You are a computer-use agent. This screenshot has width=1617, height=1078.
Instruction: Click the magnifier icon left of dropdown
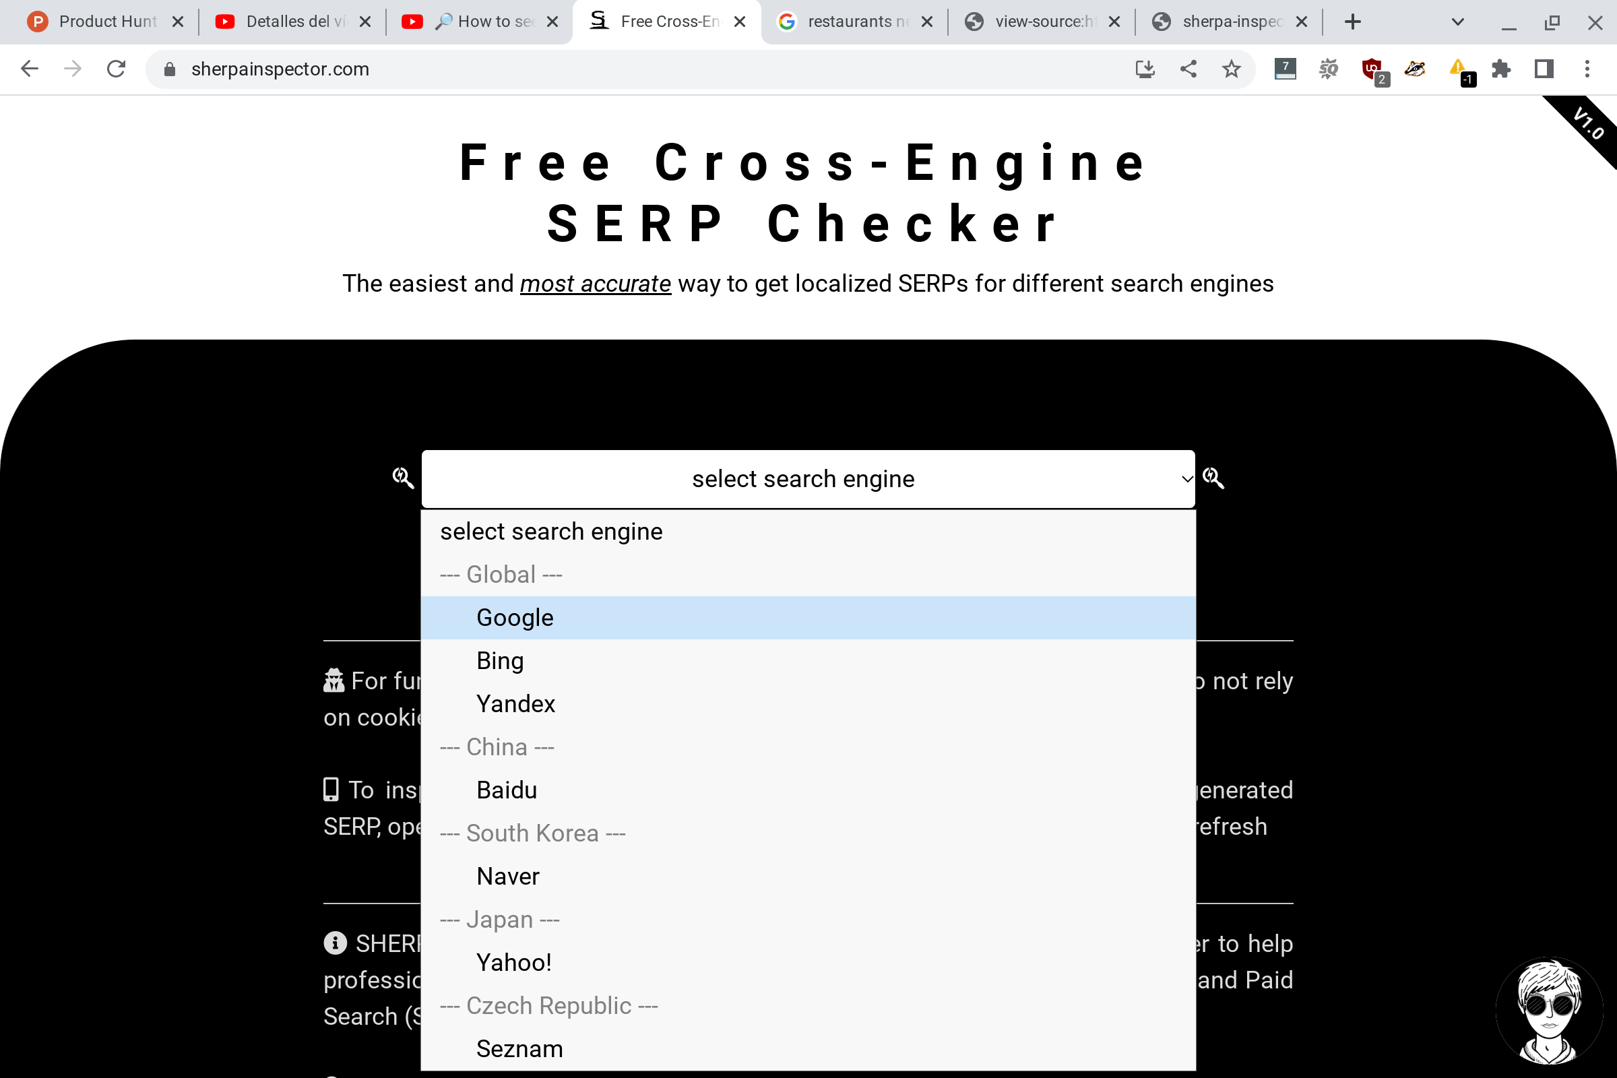403,478
